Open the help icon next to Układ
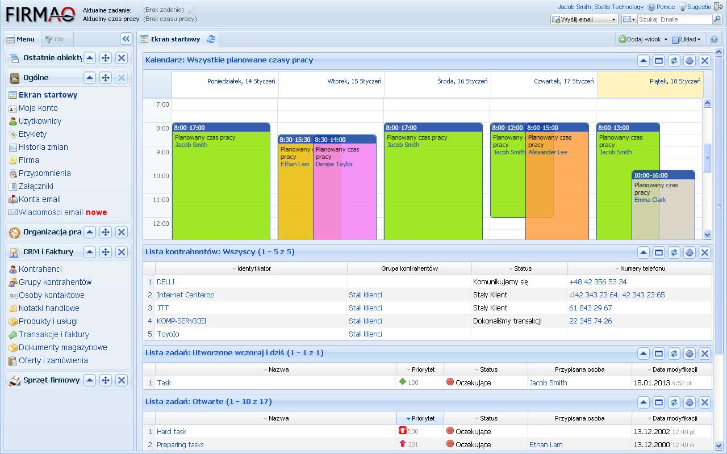Screen dimensions: 727x454 click(714, 40)
